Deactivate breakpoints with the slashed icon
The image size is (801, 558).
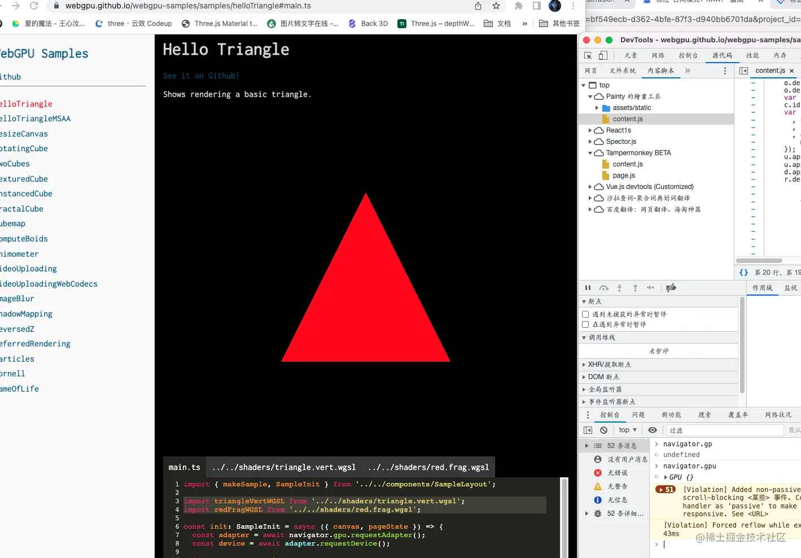click(671, 288)
